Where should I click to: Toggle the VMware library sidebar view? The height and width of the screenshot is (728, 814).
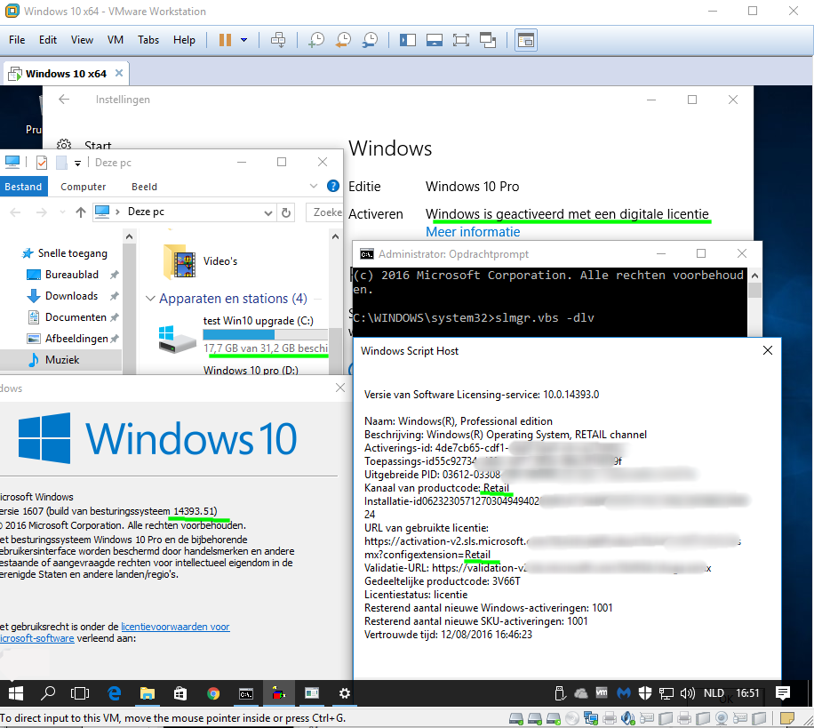click(x=407, y=40)
